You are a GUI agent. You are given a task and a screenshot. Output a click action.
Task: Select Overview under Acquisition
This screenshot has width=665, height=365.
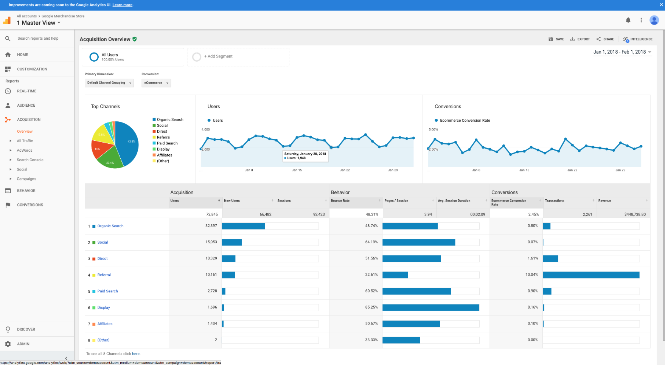(25, 132)
